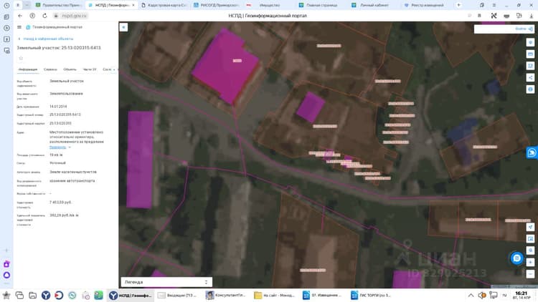The width and height of the screenshot is (538, 302).
Task: Click the Войти login button
Action: pos(524,29)
